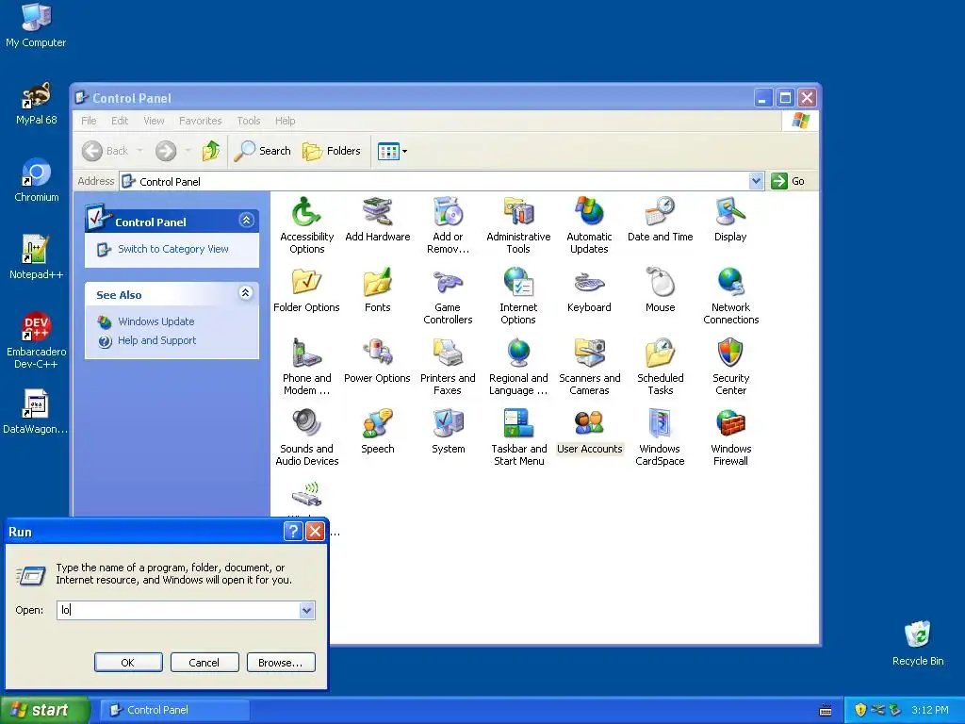Click the Go button
The height and width of the screenshot is (724, 965).
click(x=789, y=181)
